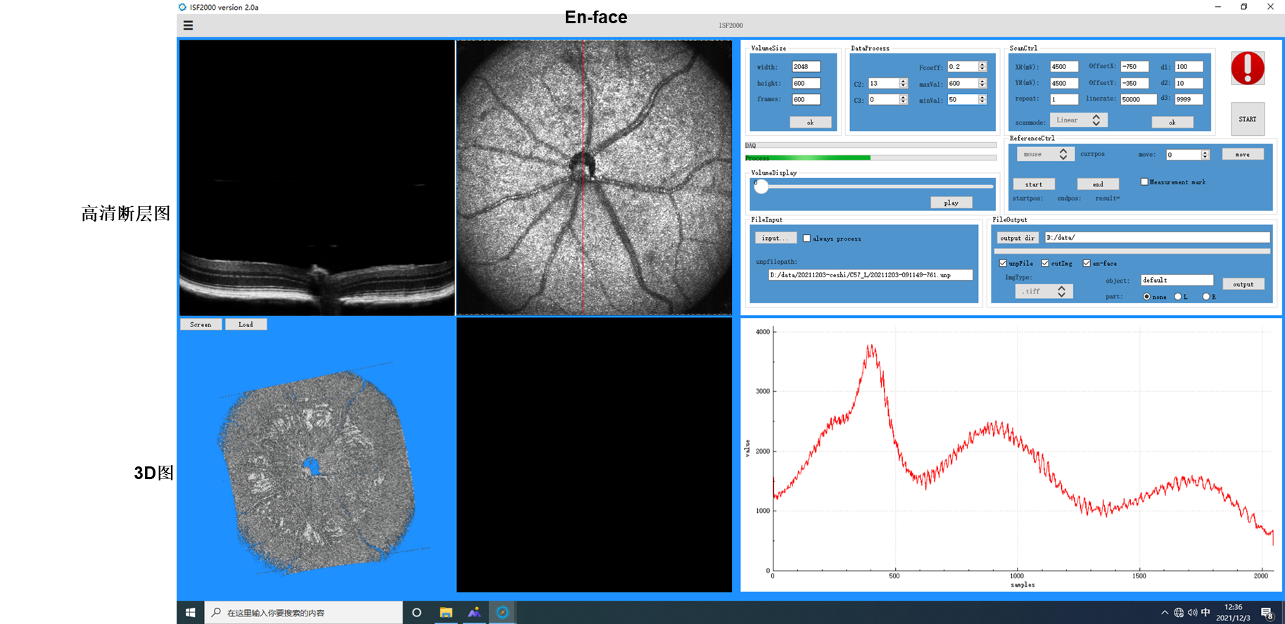Open the hamburger menu icon
This screenshot has width=1285, height=624.
188,25
